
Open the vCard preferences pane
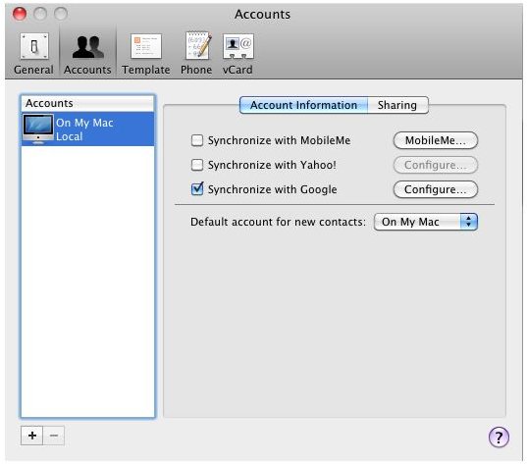[x=237, y=54]
